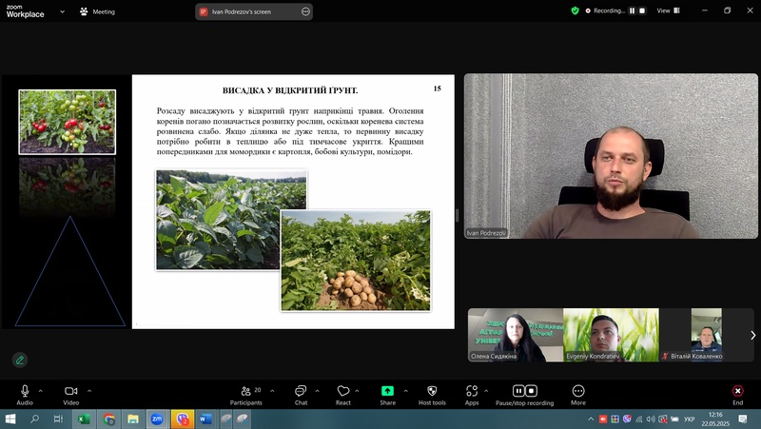Open Word from the taskbar
Screen dimensions: 761x429
coord(205,419)
